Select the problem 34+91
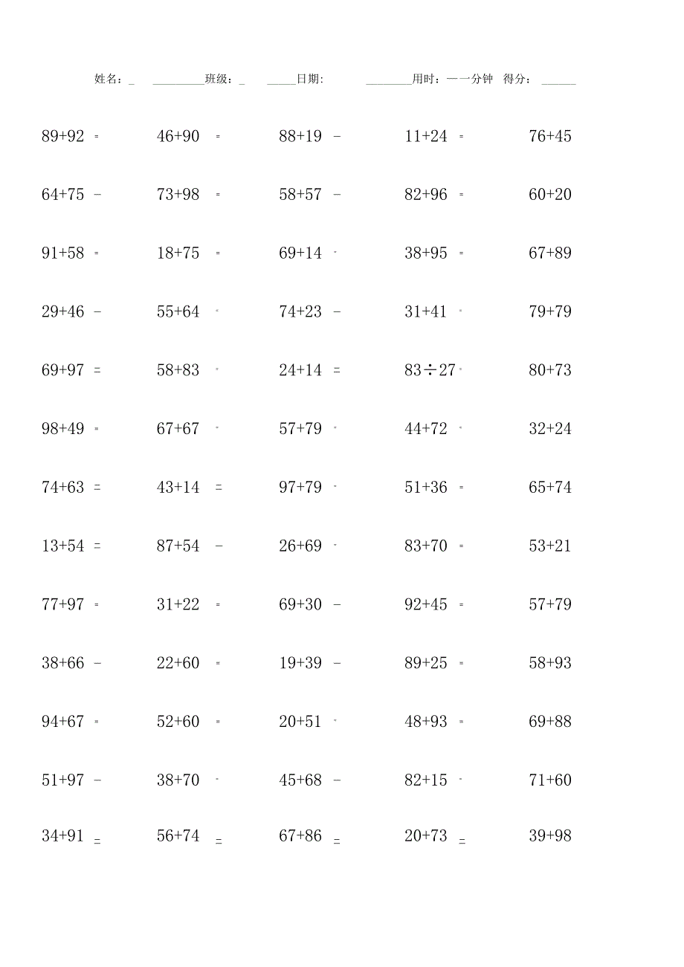This screenshot has height=967, width=684. tap(63, 836)
